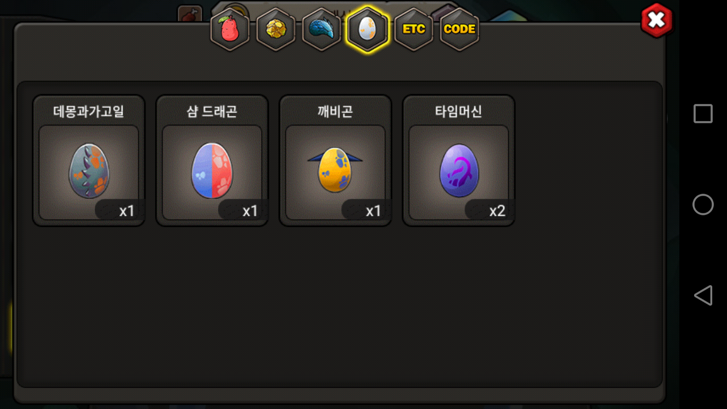Screen dimensions: 727x409
Task: Select the blue-red 샴 드래곤 egg
Action: click(x=212, y=171)
